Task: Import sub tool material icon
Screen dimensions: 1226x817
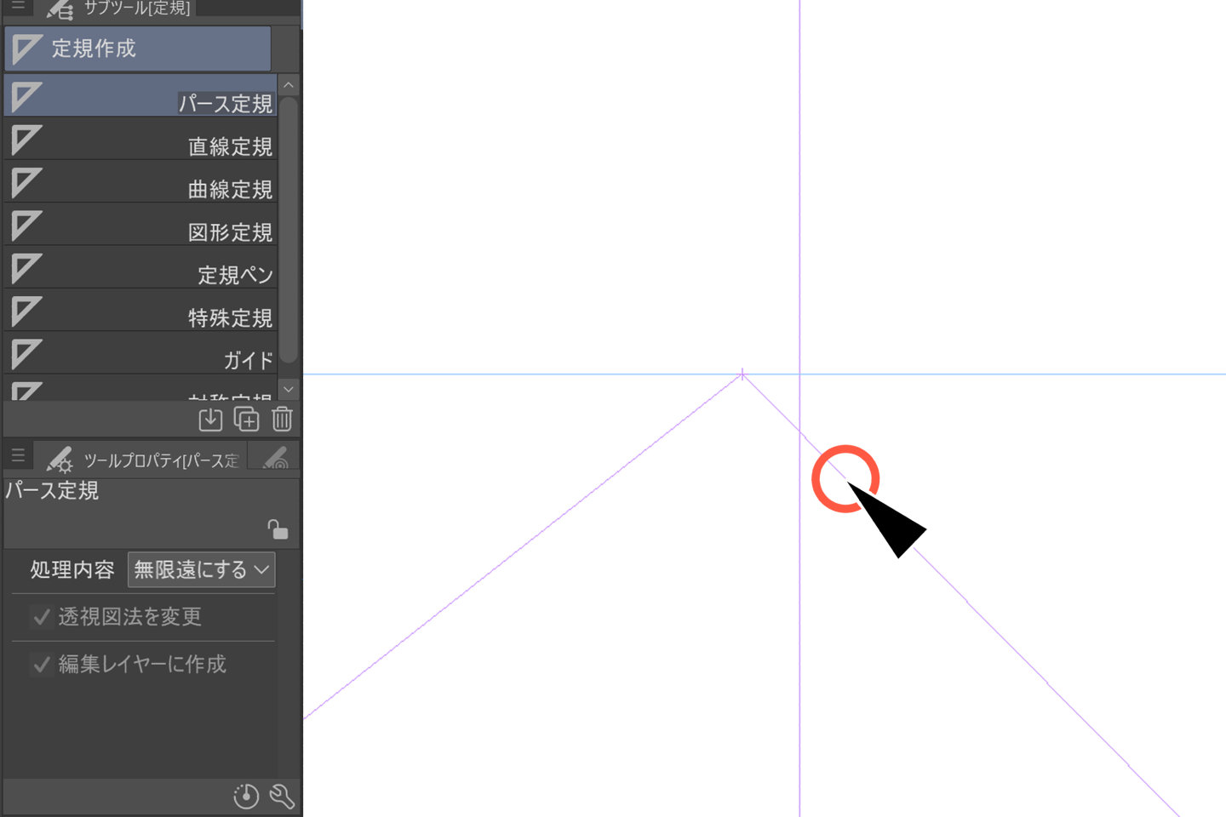Action: (210, 420)
